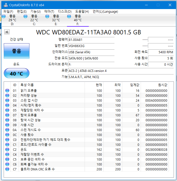The image size is (177, 181).
Task: Click threshold value 67 in 탐색 오류율 row
Action: point(137,115)
